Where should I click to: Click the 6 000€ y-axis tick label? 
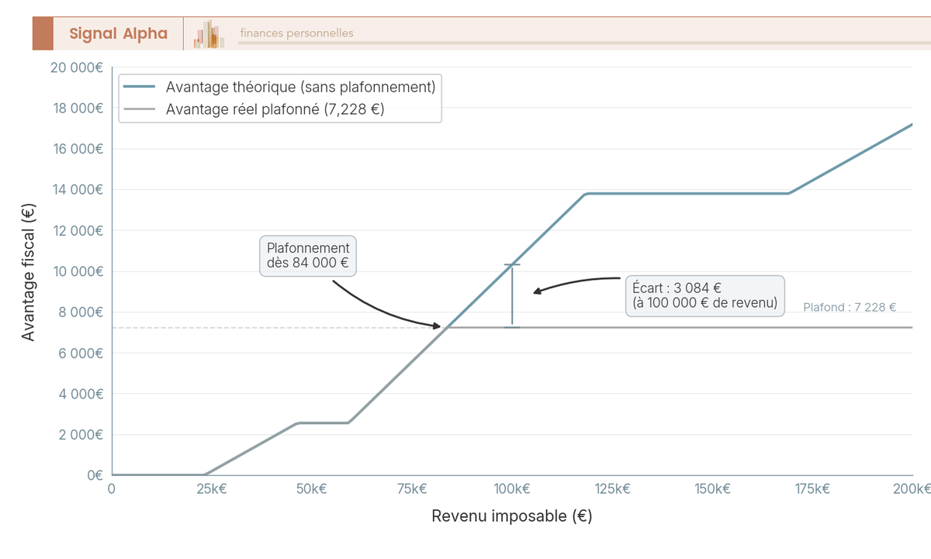pyautogui.click(x=81, y=353)
